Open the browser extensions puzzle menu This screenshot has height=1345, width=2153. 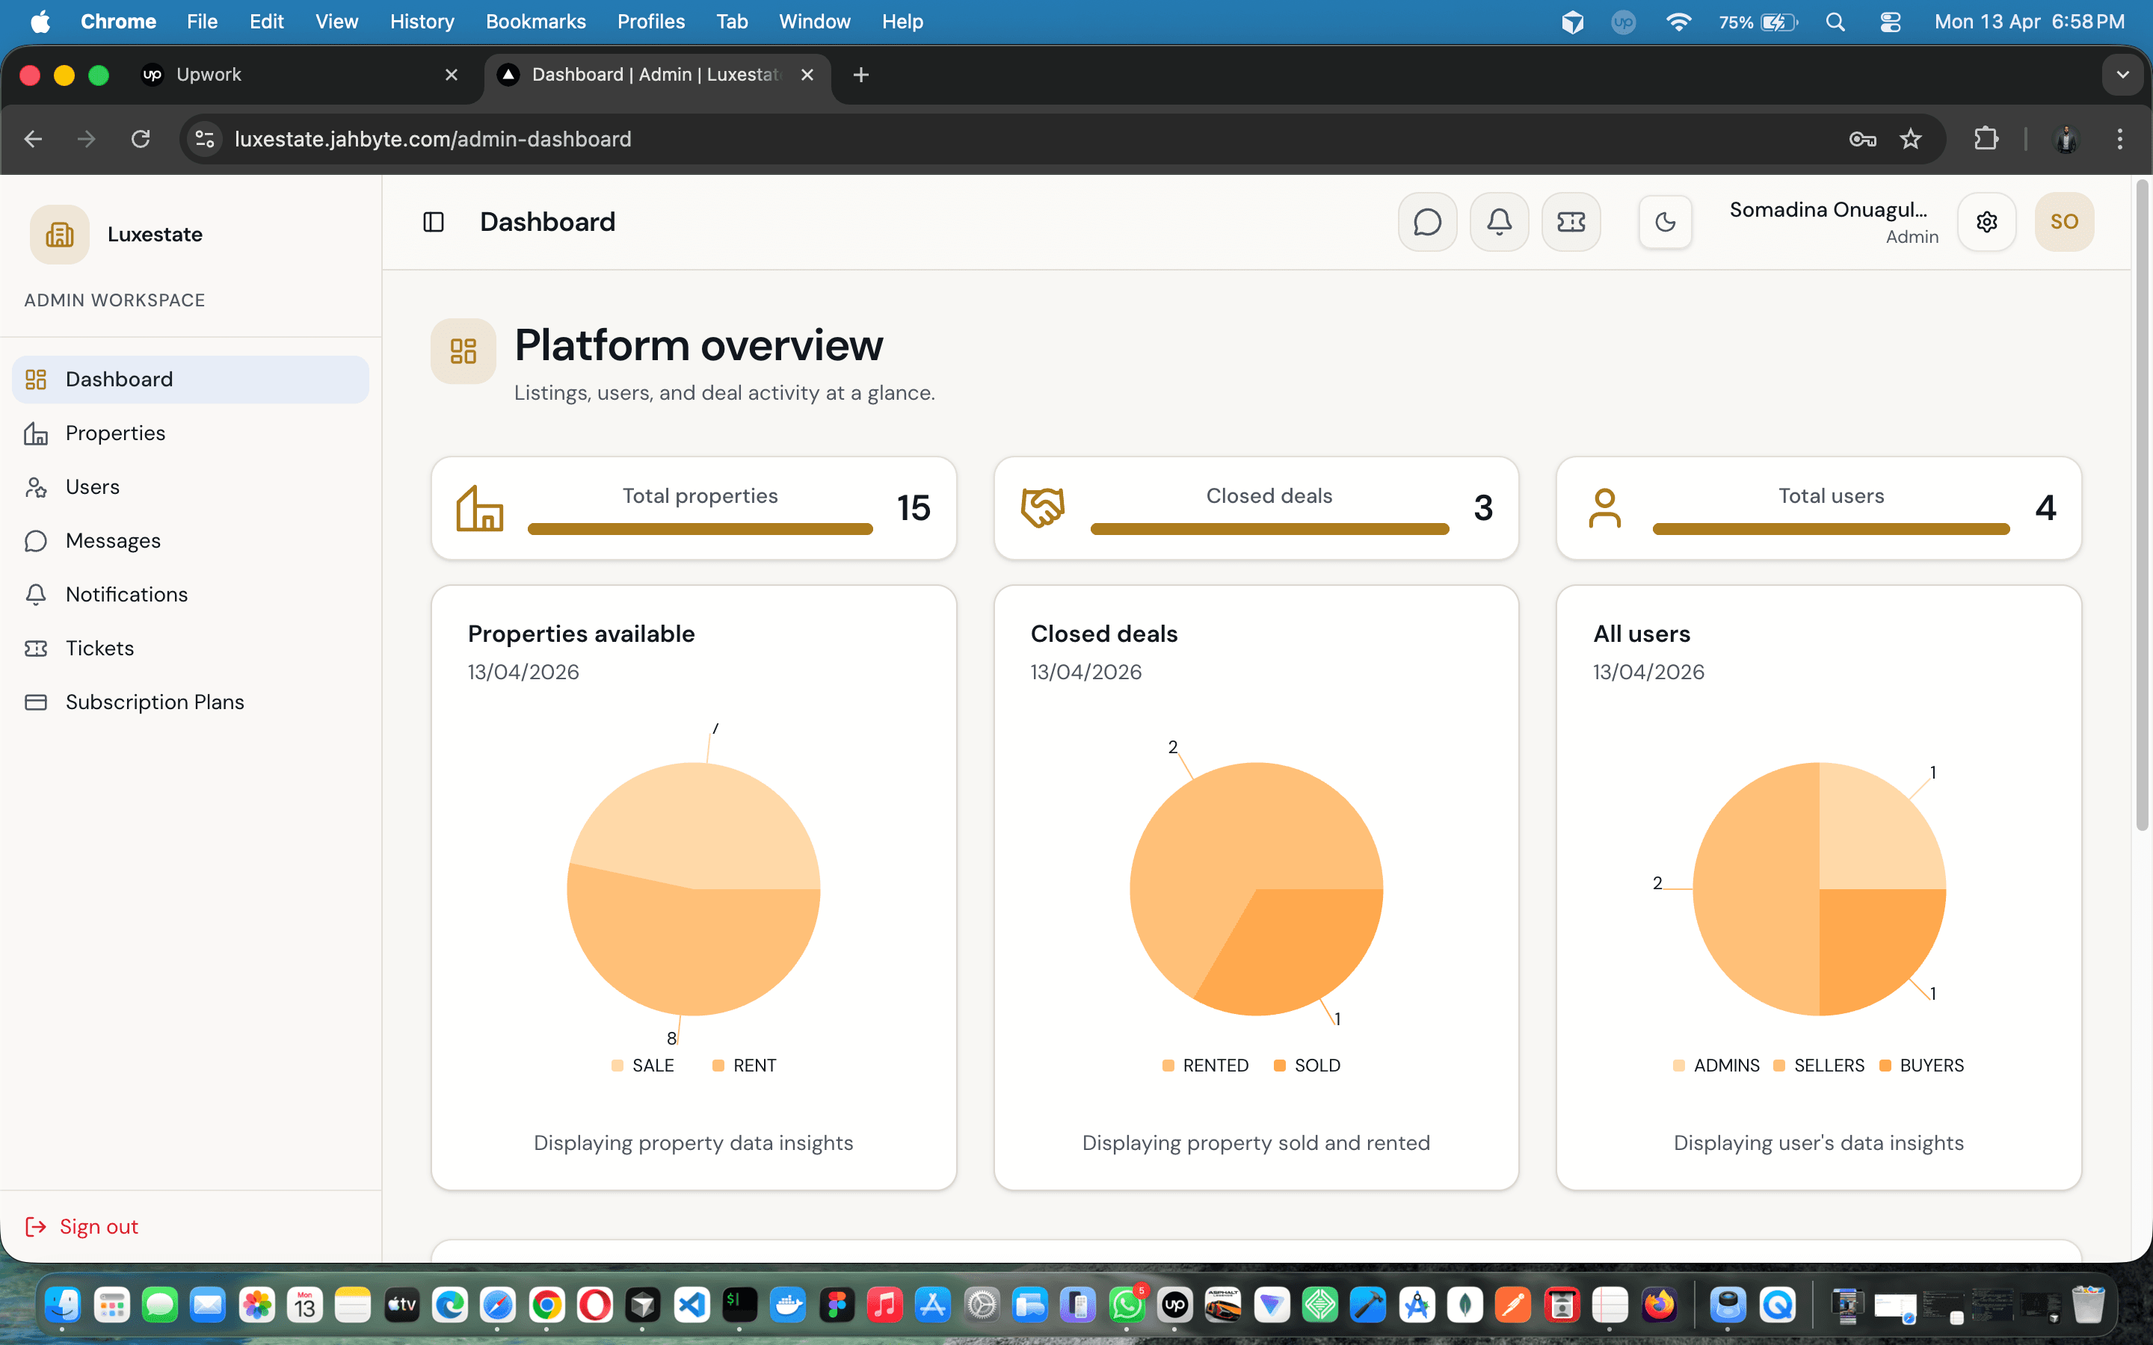pyautogui.click(x=1986, y=139)
